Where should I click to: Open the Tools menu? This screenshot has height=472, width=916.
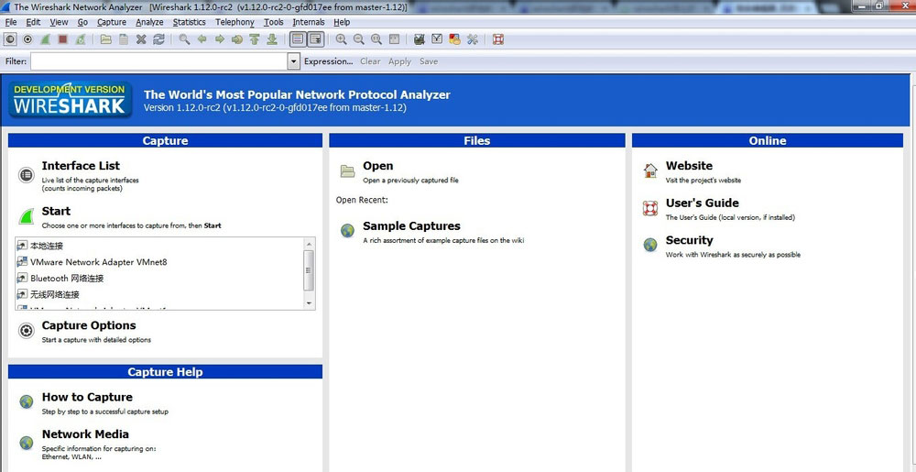(273, 22)
